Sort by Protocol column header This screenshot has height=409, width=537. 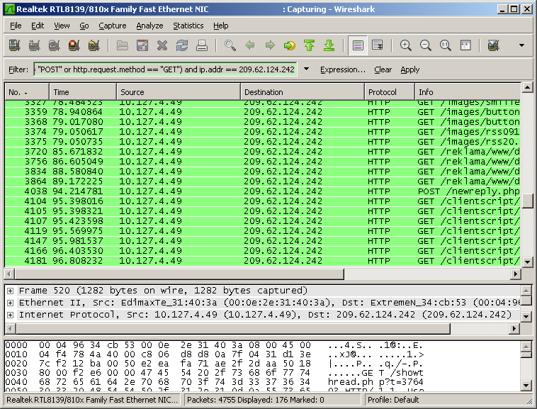(x=390, y=92)
